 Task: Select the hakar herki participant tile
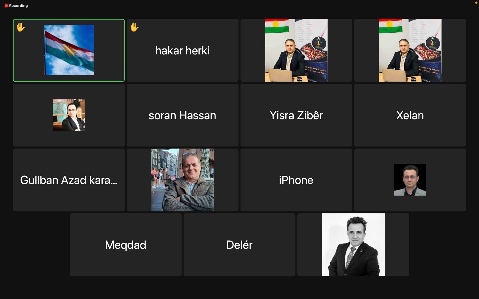click(183, 50)
